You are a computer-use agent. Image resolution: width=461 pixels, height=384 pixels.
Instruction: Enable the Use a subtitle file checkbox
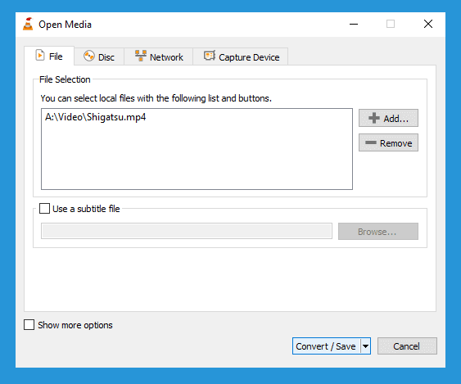point(44,209)
